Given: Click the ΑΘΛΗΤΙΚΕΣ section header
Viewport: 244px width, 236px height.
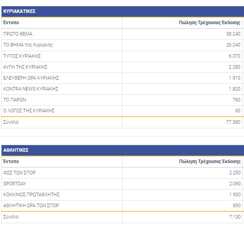Looking at the screenshot, I should point(16,150).
